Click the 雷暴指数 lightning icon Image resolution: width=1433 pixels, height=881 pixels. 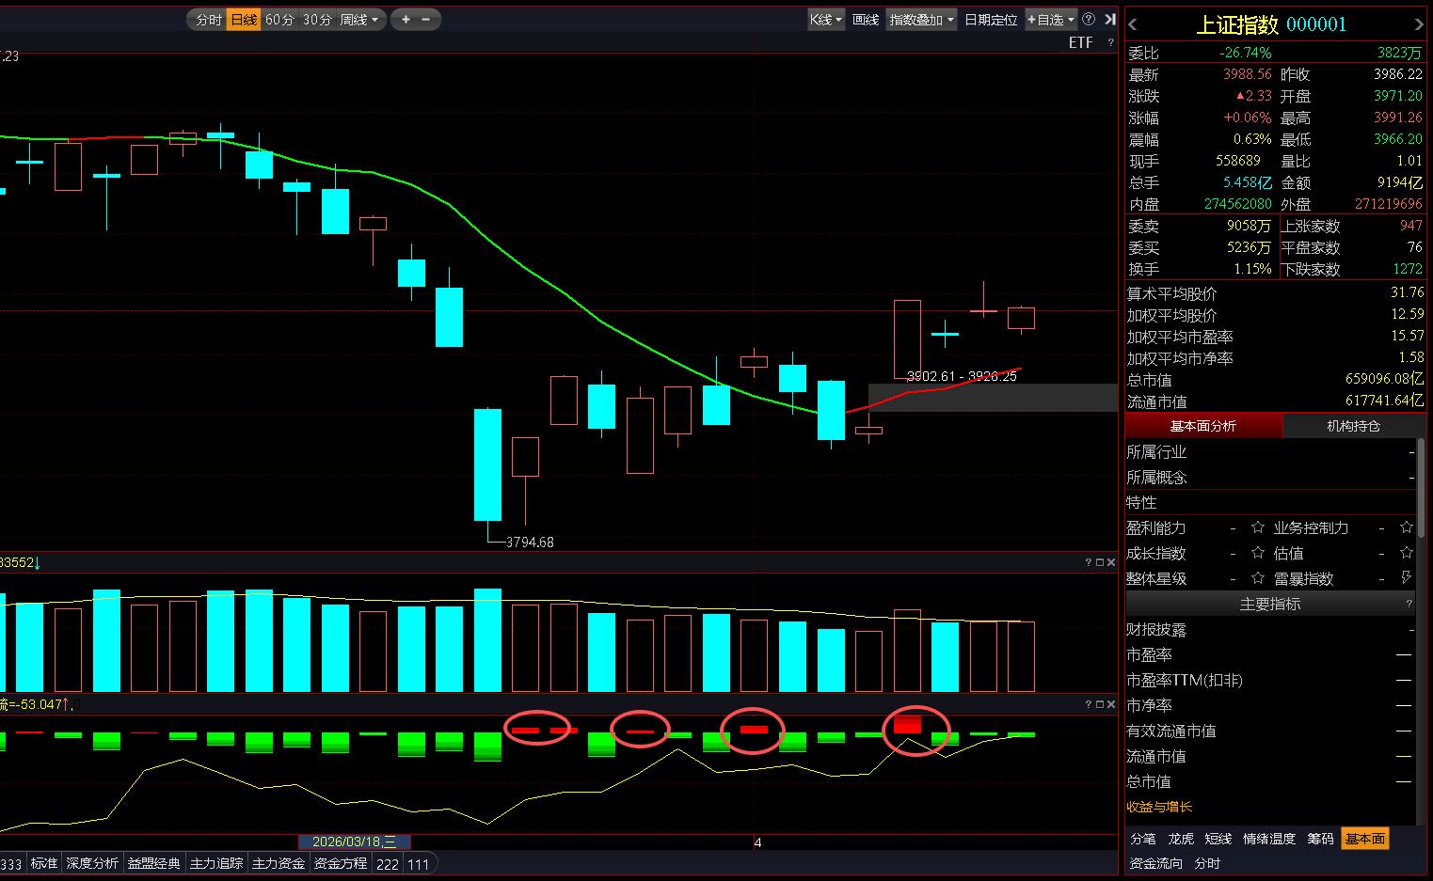pos(1407,578)
